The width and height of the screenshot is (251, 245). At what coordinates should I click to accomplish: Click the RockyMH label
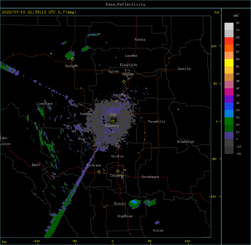point(71,66)
